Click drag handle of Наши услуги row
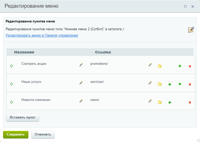This screenshot has height=142, width=200. tap(12, 84)
